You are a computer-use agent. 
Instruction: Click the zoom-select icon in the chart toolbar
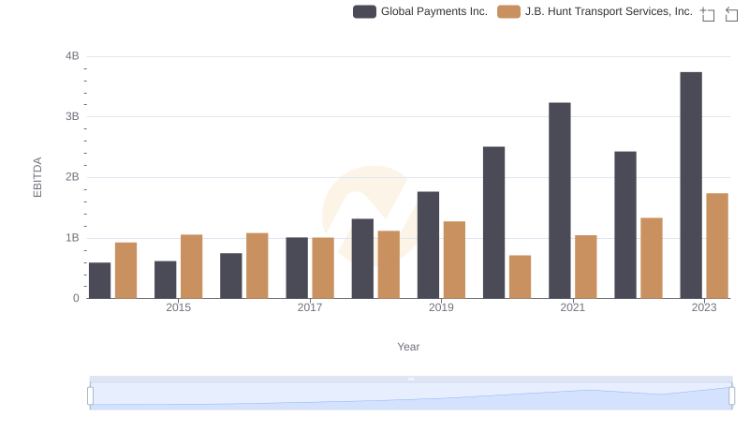pyautogui.click(x=708, y=14)
